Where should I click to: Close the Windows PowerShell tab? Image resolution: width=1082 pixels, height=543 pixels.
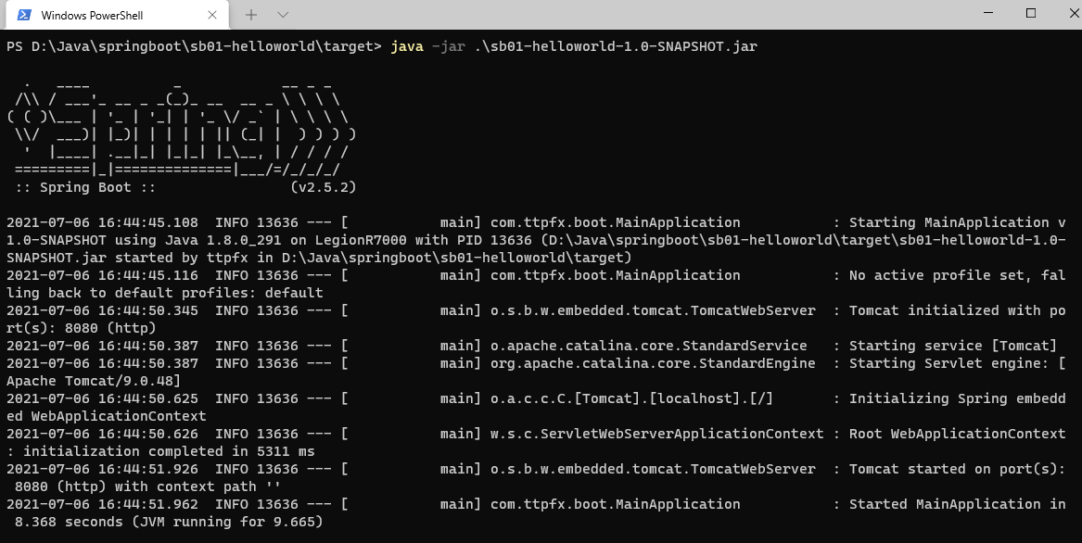tap(211, 15)
